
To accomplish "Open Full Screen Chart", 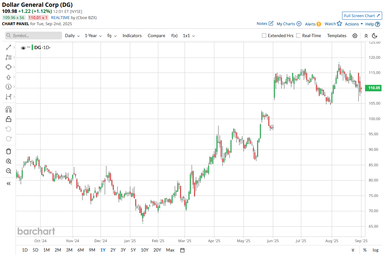I will point(362,15).
